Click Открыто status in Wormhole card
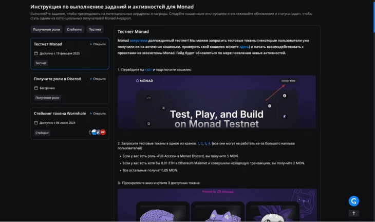This screenshot has width=375, height=222. click(x=99, y=114)
